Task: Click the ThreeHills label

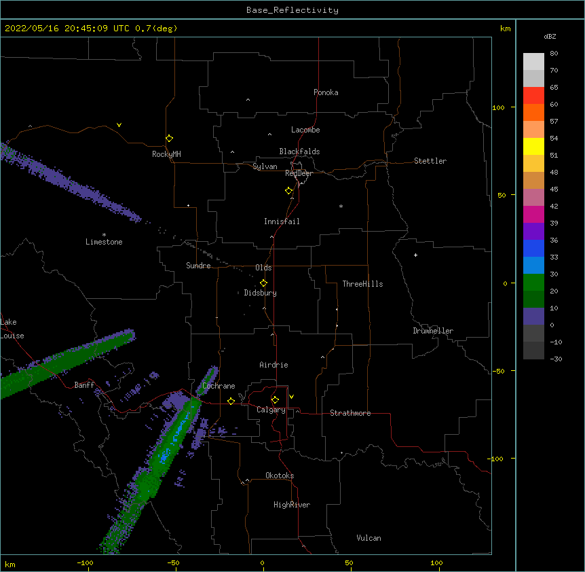Action: [362, 284]
